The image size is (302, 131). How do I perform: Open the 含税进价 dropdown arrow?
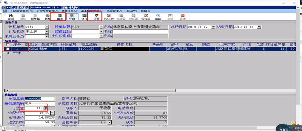tap(52, 113)
